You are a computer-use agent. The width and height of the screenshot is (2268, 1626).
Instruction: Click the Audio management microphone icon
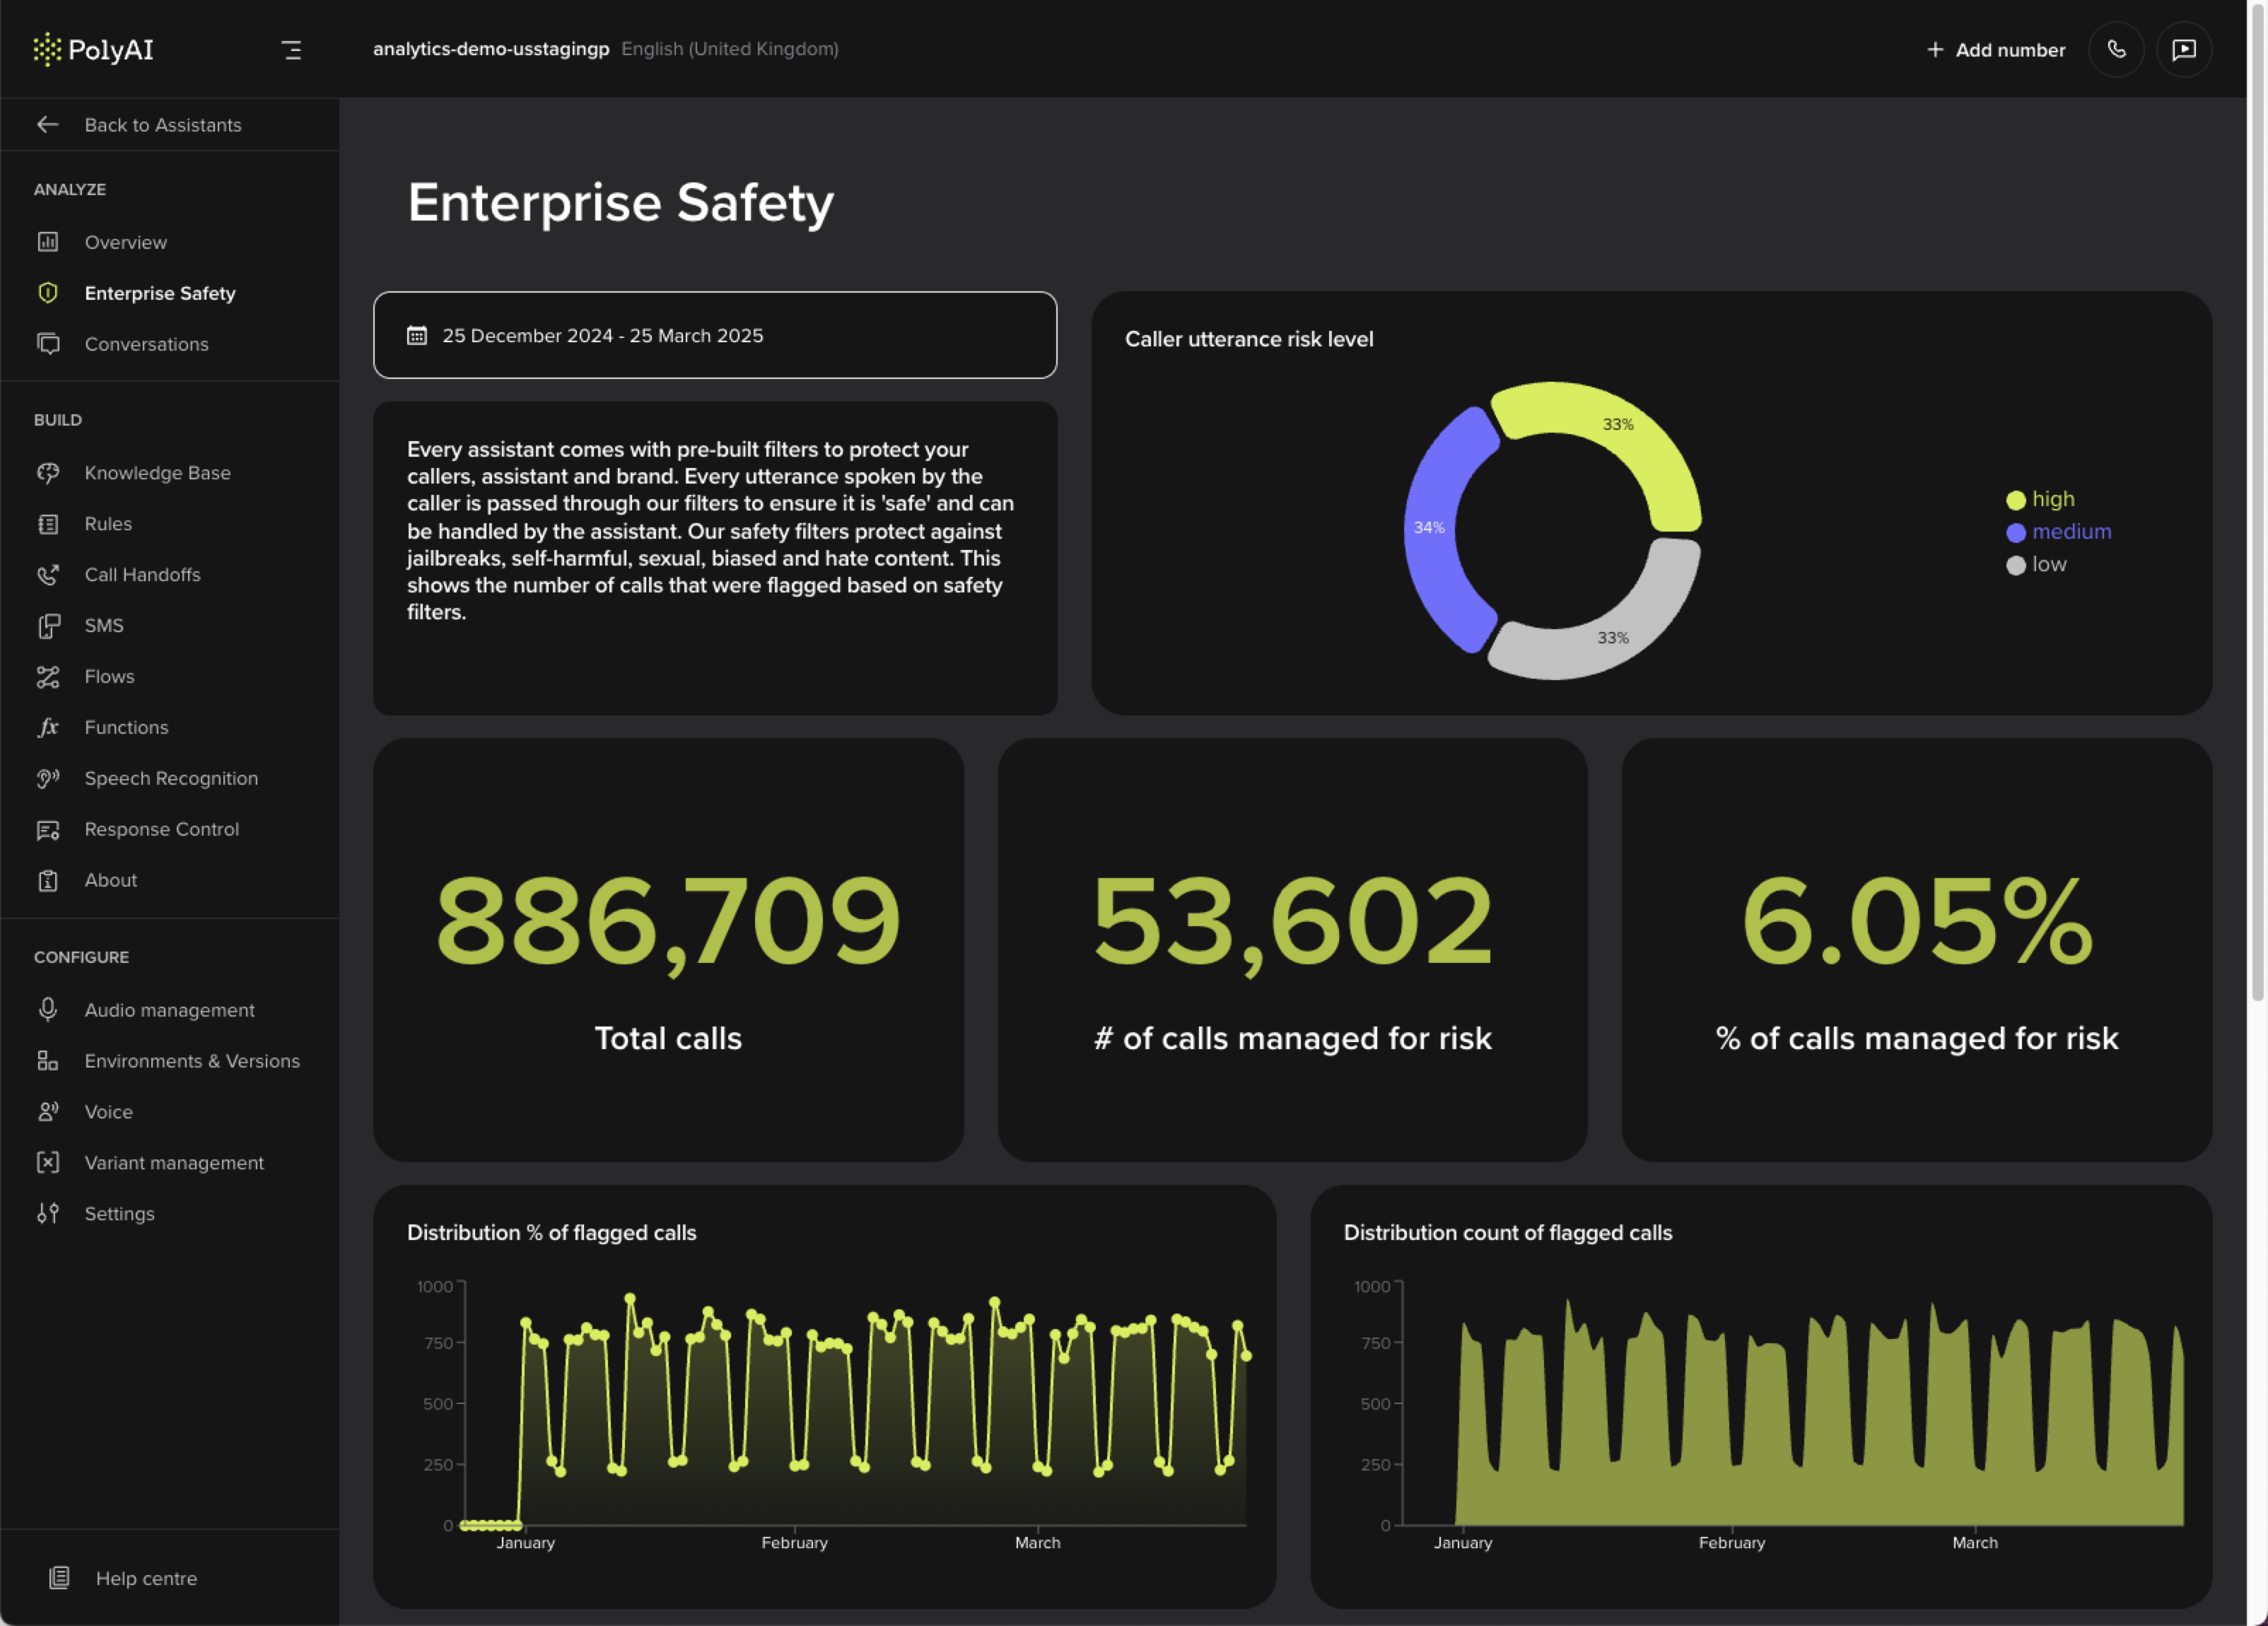tap(48, 1010)
